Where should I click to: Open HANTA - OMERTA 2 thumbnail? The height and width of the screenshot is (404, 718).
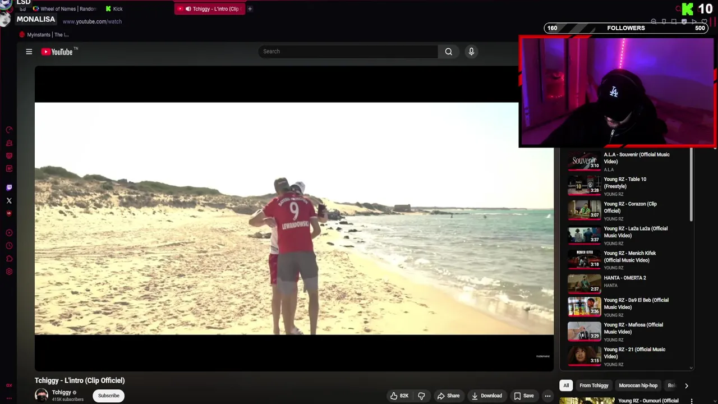pyautogui.click(x=584, y=284)
